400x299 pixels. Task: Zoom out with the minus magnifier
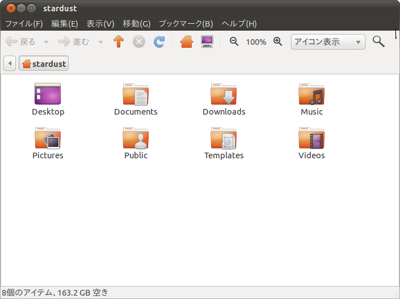[x=234, y=41]
